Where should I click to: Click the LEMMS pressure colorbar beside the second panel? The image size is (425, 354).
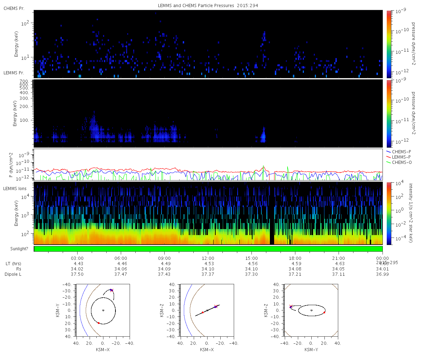point(389,113)
